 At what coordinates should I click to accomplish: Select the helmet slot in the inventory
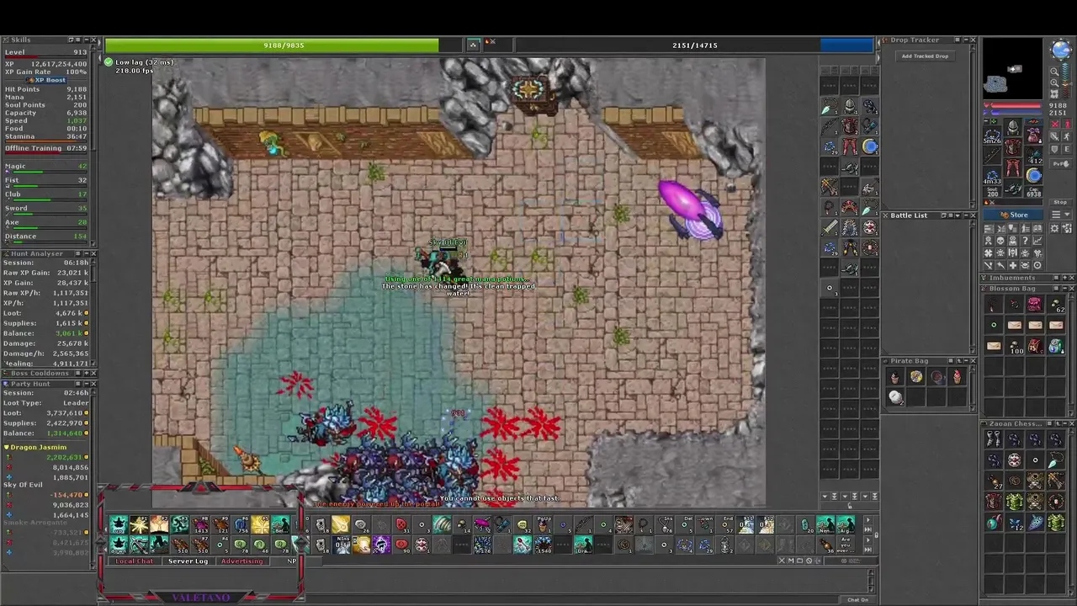tap(1012, 127)
